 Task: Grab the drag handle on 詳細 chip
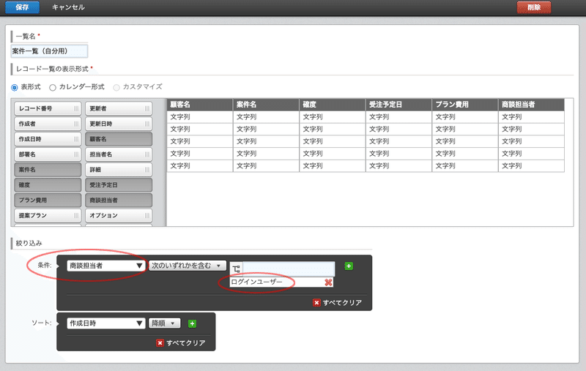[147, 170]
